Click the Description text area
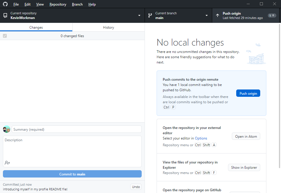The height and width of the screenshot is (193, 281). coord(72,151)
